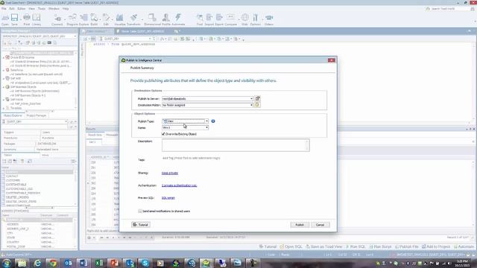Open Skype from the taskbar
The height and width of the screenshot is (268, 477).
(x=145, y=263)
